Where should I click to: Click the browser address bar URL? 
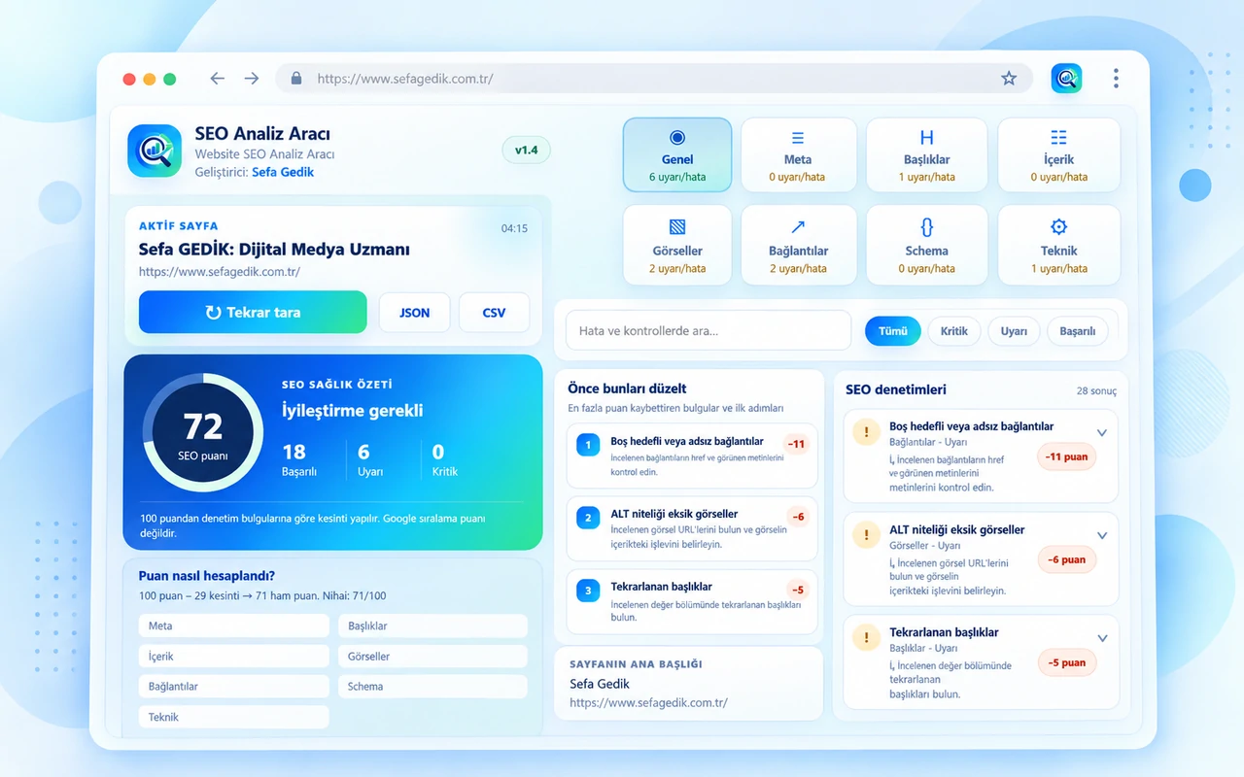click(x=405, y=79)
